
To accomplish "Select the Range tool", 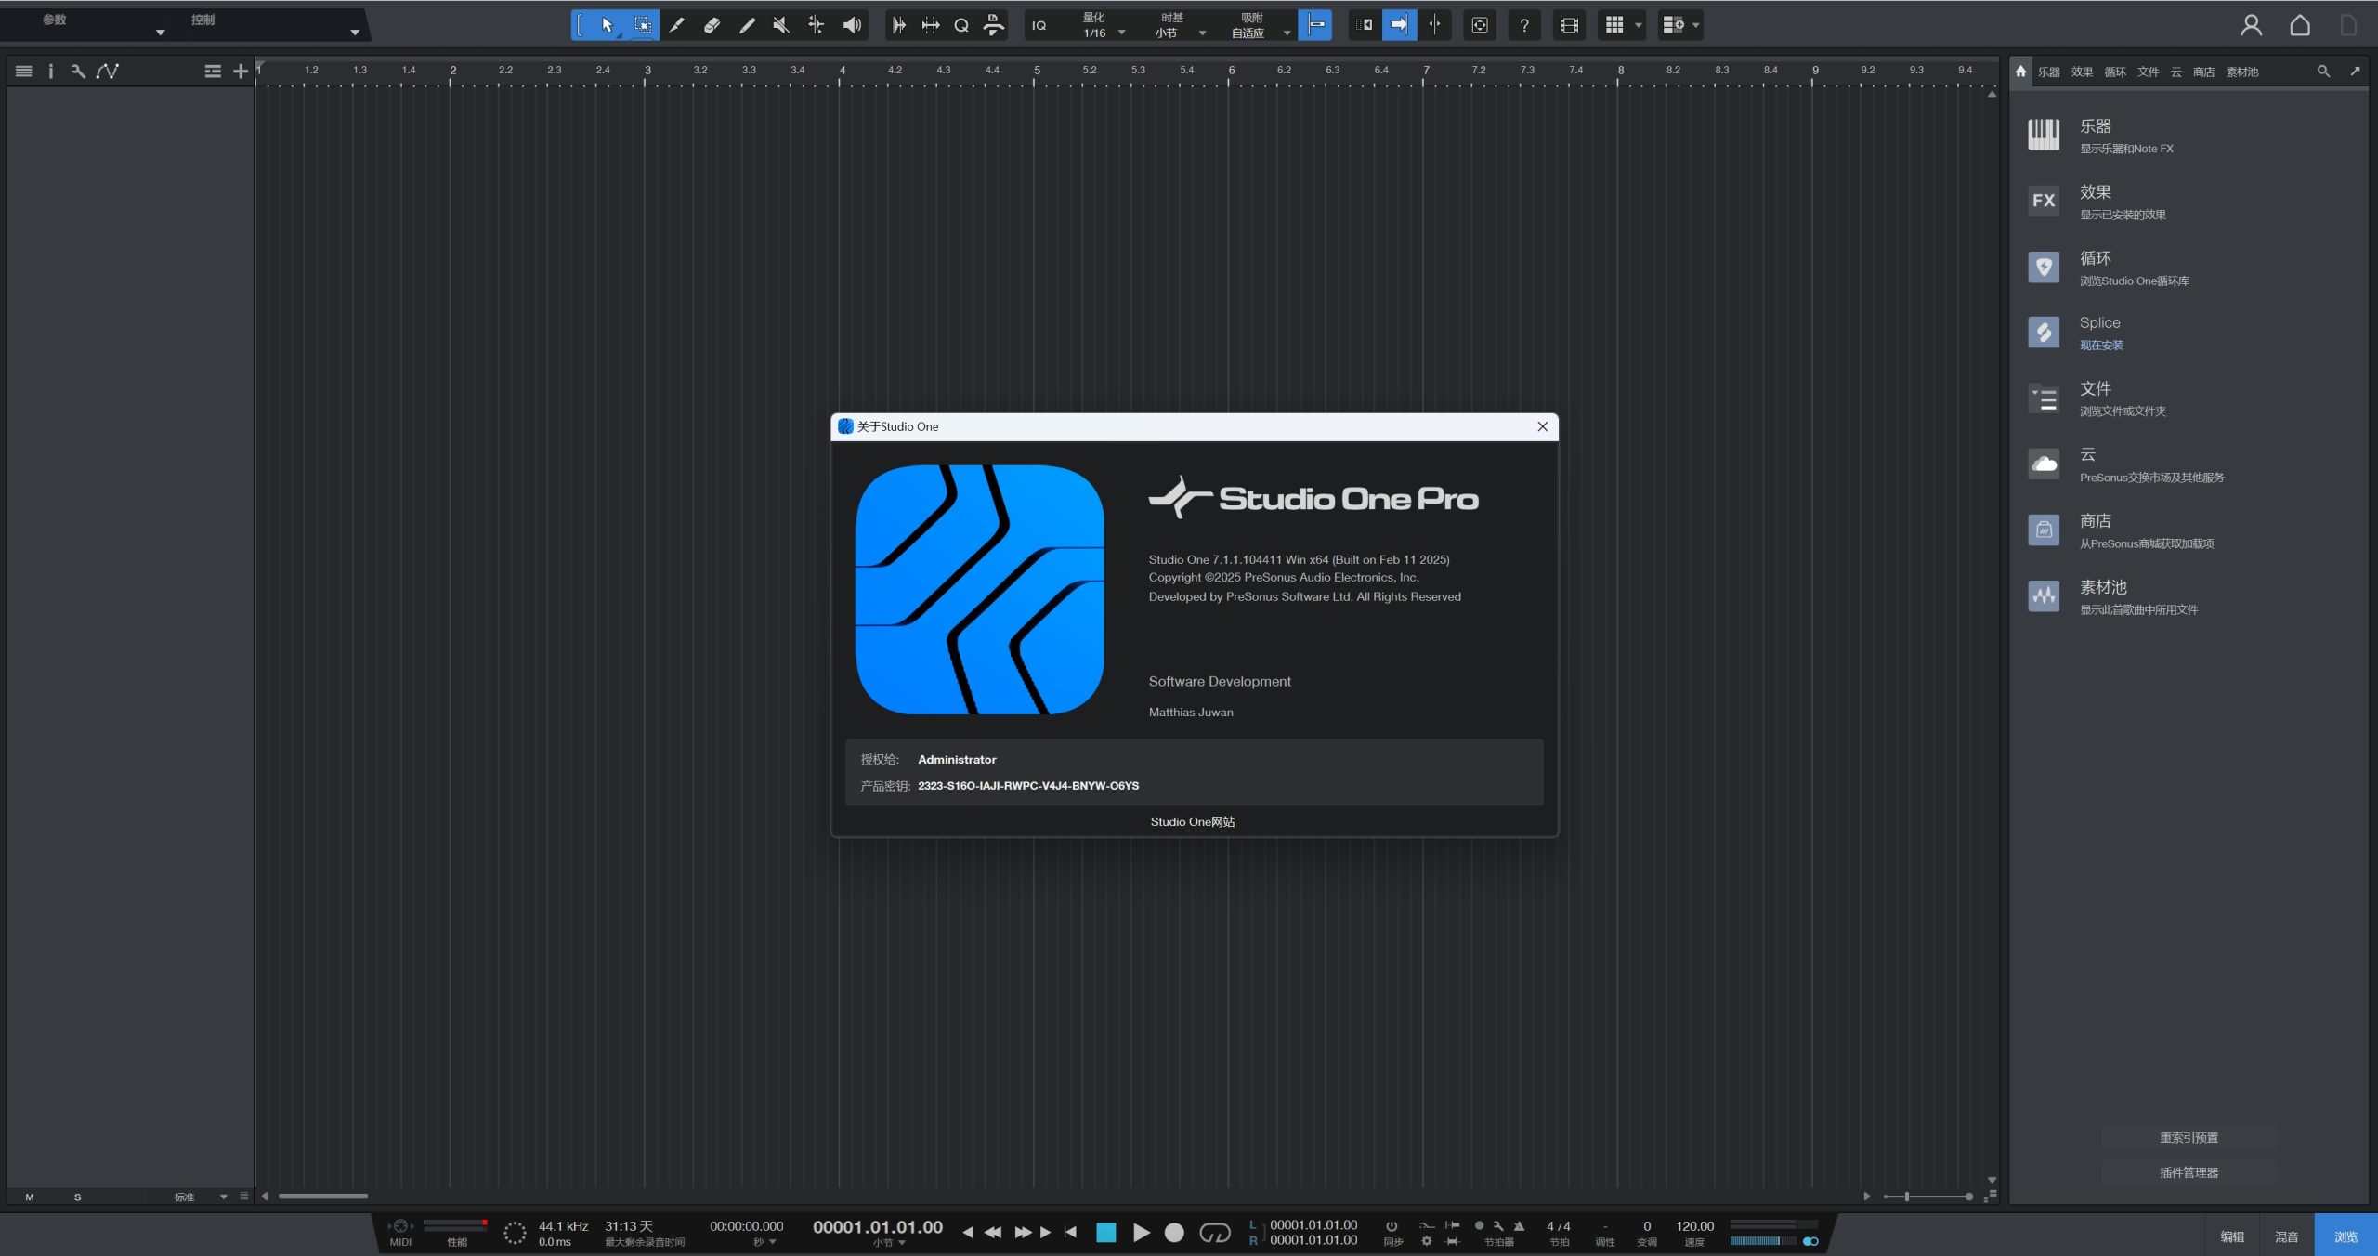I will click(642, 25).
